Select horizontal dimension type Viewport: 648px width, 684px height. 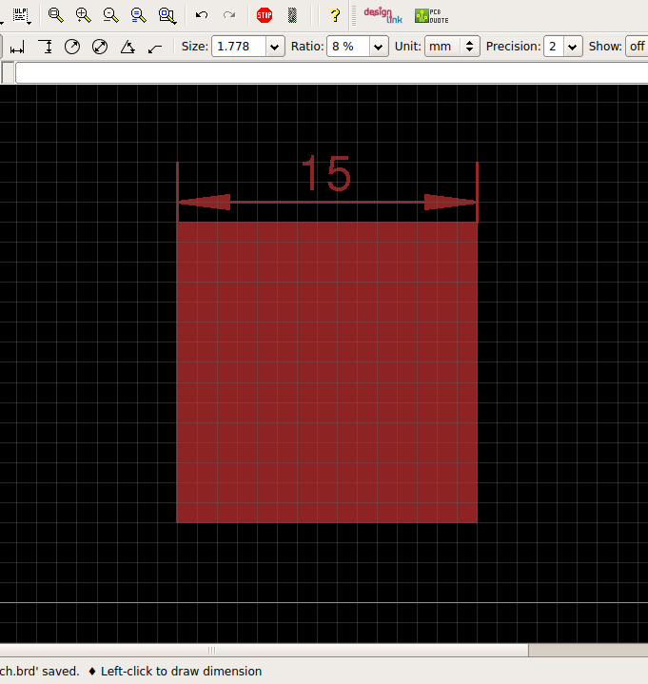coord(17,47)
